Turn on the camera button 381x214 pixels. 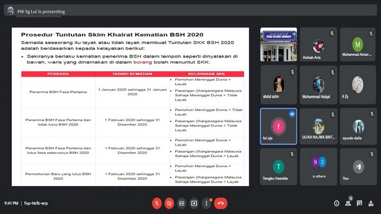(x=169, y=203)
